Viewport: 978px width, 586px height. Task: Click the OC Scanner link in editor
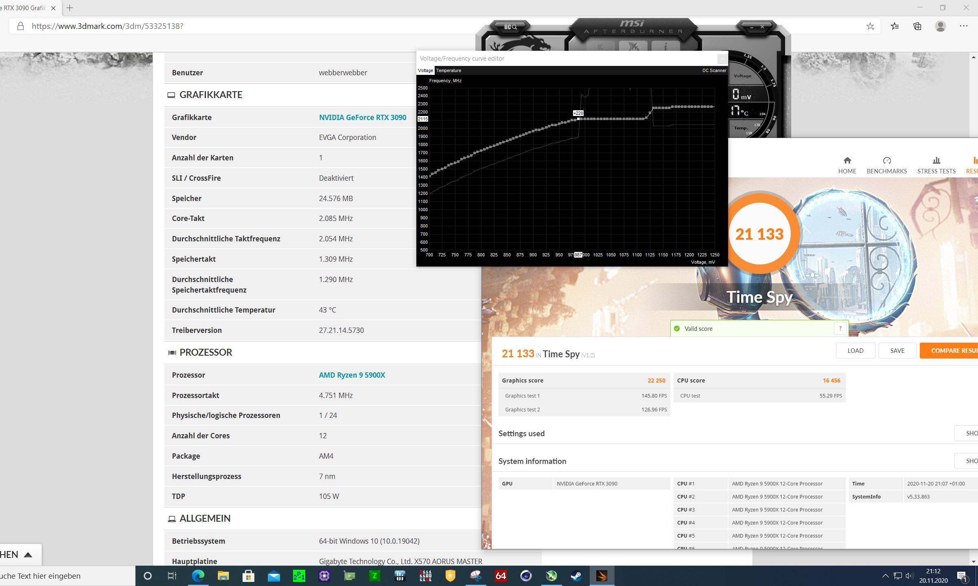714,70
